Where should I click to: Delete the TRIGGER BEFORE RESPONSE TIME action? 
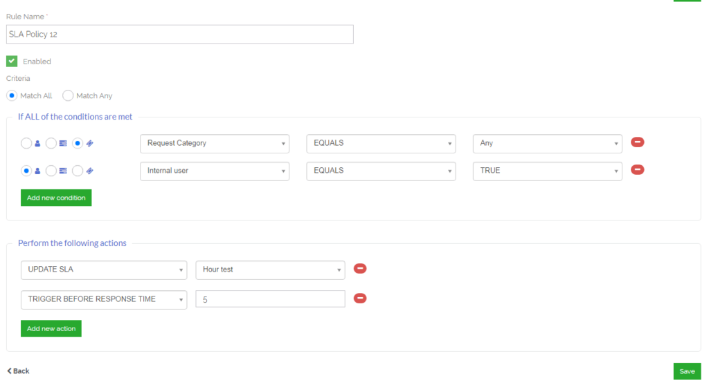click(x=360, y=299)
